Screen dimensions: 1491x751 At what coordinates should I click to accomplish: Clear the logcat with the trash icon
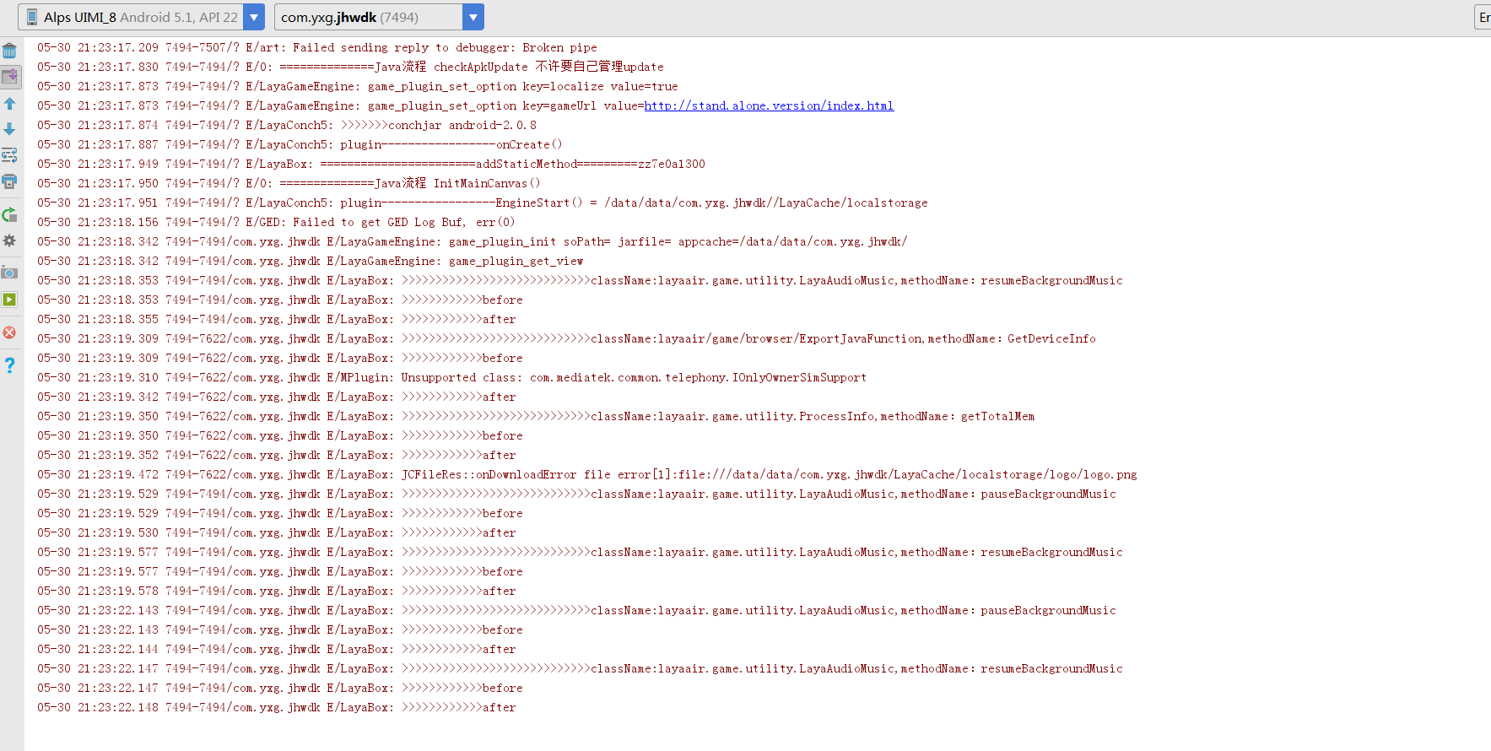coord(9,51)
